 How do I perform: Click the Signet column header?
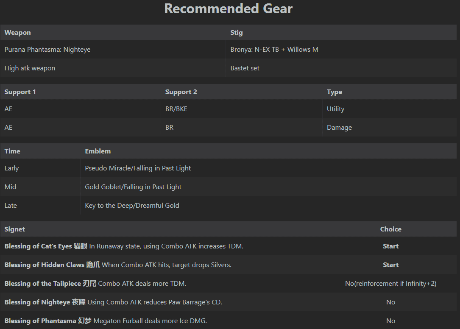tap(15, 229)
